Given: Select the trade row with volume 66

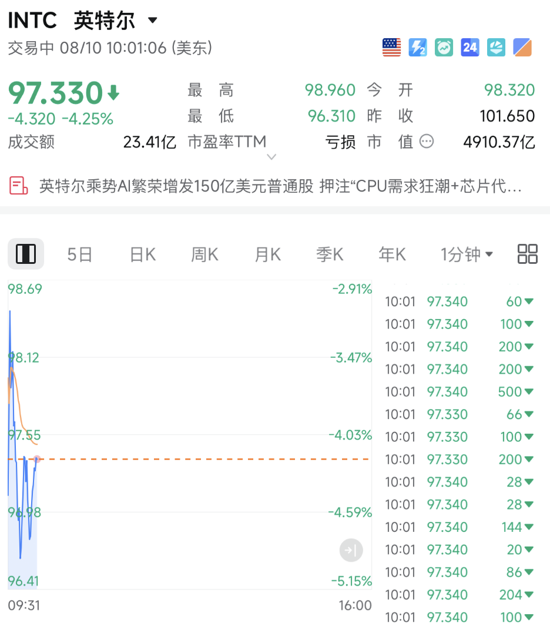Looking at the screenshot, I should tap(459, 414).
